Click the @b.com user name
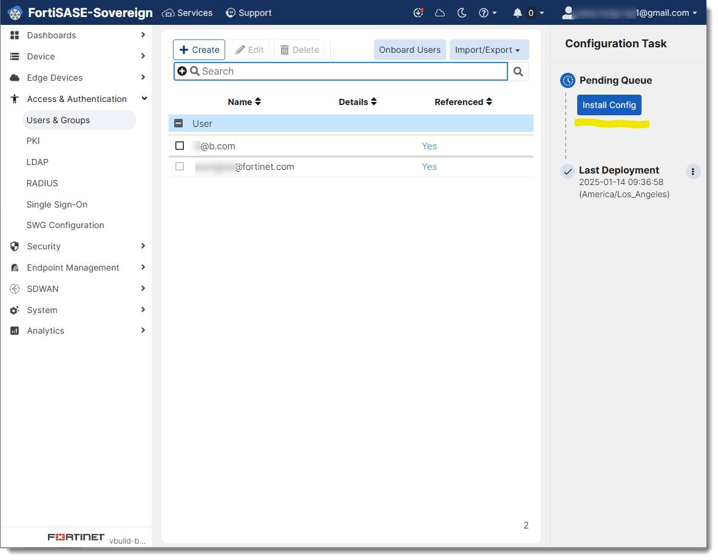The width and height of the screenshot is (718, 560). pyautogui.click(x=214, y=146)
